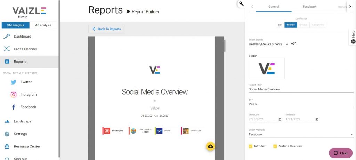Click the back arrow in Back To Reports
Viewport: 356px width, 160px height.
[x=95, y=29]
